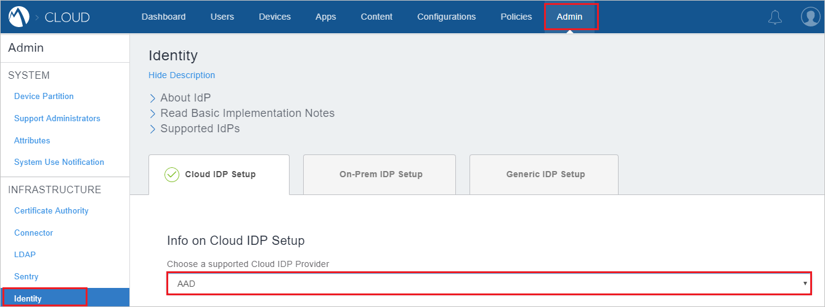Switch to the Apps menu
This screenshot has height=307, width=825.
click(x=325, y=17)
